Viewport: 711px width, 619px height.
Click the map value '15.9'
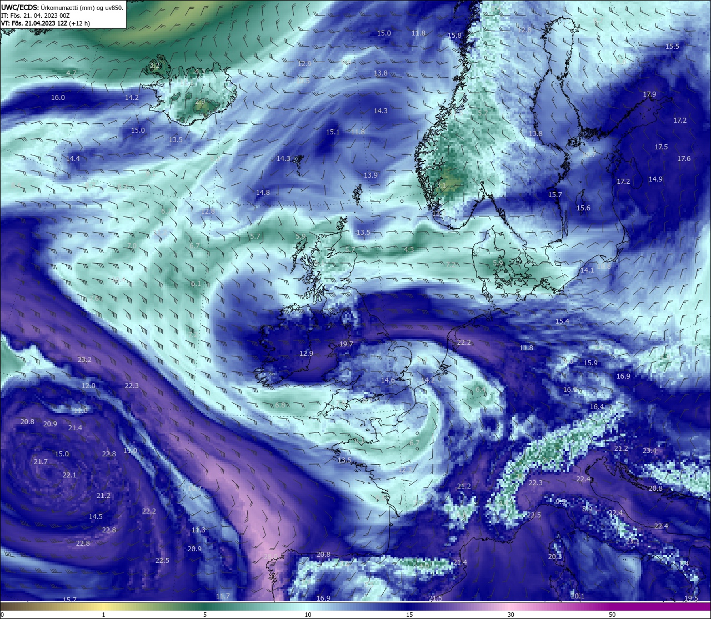(590, 363)
